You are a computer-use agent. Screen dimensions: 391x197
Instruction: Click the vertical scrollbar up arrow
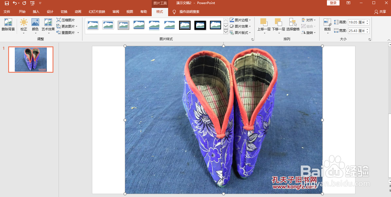[x=389, y=44]
